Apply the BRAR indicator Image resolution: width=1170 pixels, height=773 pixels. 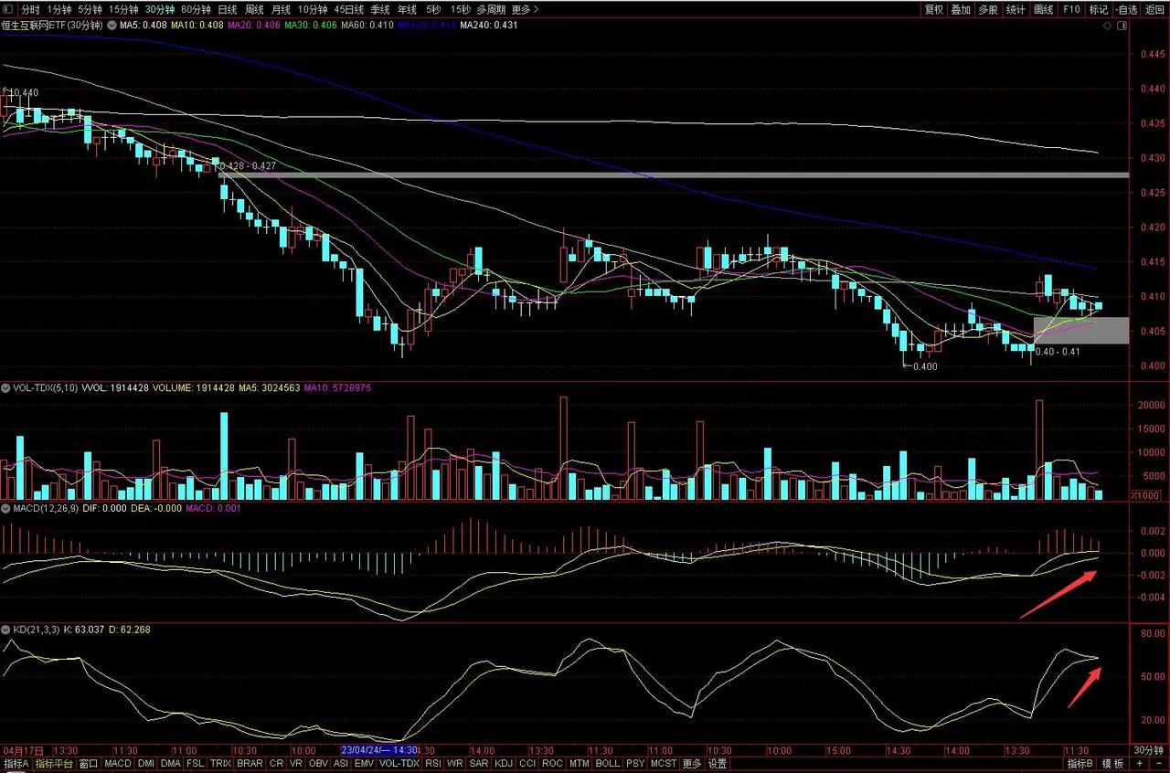click(250, 763)
